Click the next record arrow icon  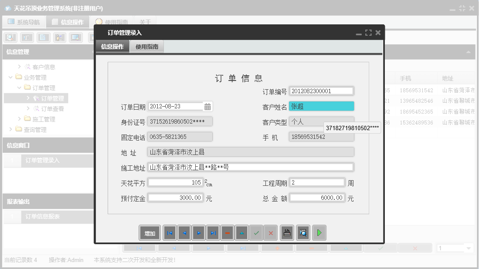pos(198,233)
